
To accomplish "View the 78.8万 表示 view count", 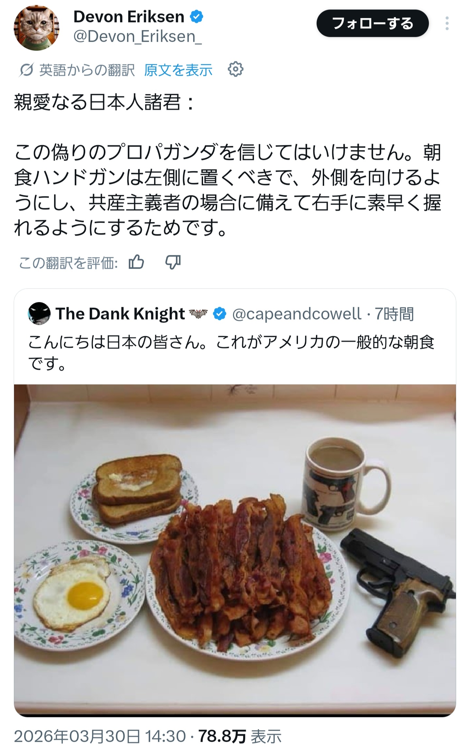I will (240, 737).
